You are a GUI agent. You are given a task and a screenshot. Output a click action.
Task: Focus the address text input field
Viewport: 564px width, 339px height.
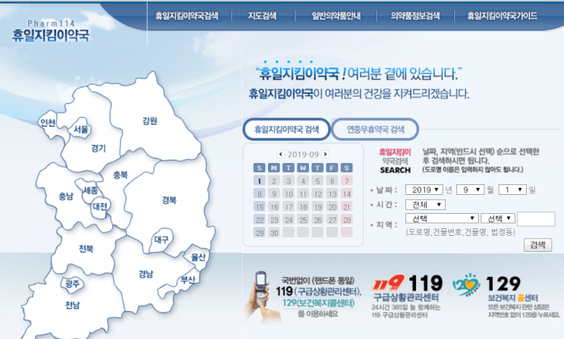tap(536, 219)
